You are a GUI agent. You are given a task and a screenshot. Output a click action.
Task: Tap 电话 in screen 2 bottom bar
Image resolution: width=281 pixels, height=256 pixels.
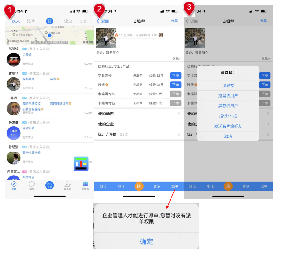pos(121,186)
